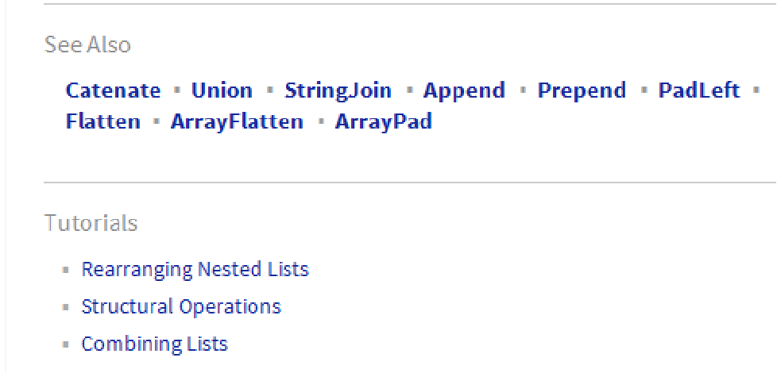777x373 pixels.
Task: Click the StringJoin link
Action: tap(338, 90)
